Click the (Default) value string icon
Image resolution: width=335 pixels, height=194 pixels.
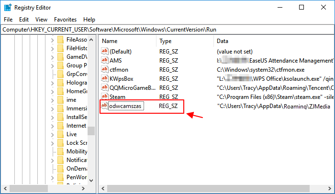pyautogui.click(x=105, y=51)
